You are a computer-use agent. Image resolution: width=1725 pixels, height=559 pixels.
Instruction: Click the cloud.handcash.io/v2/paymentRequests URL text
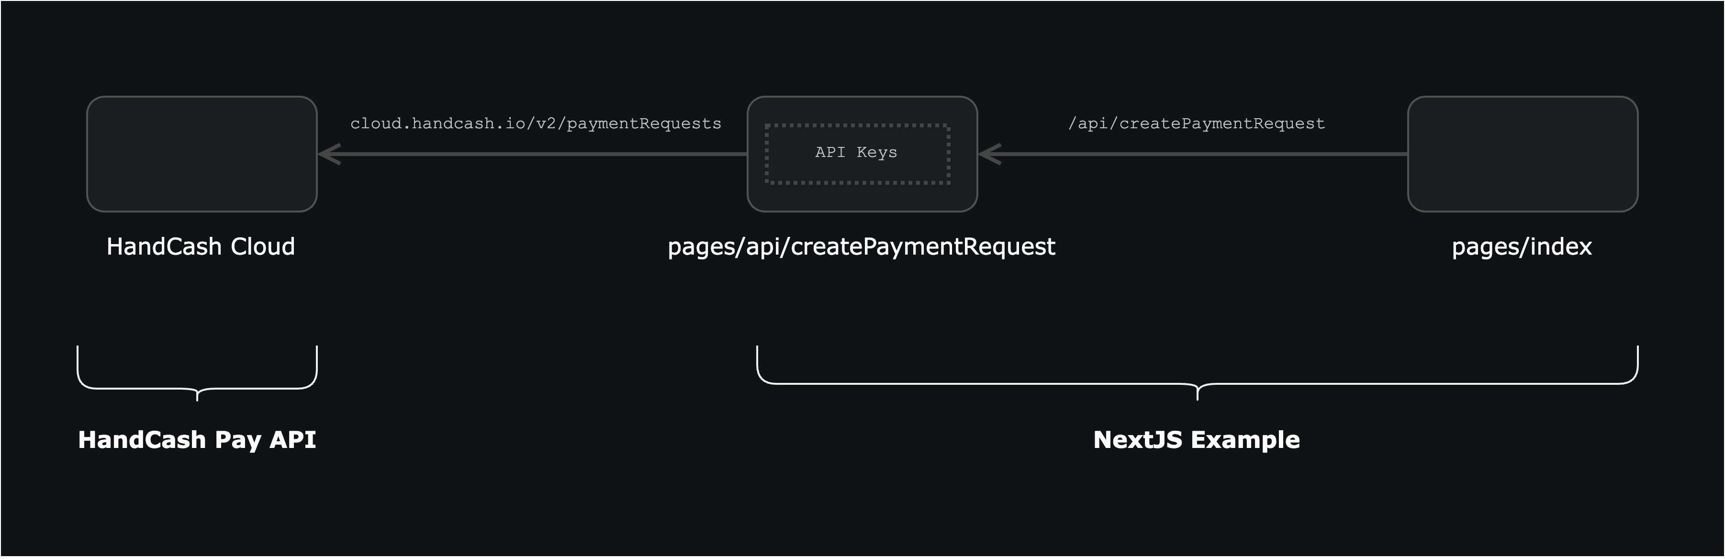point(536,124)
